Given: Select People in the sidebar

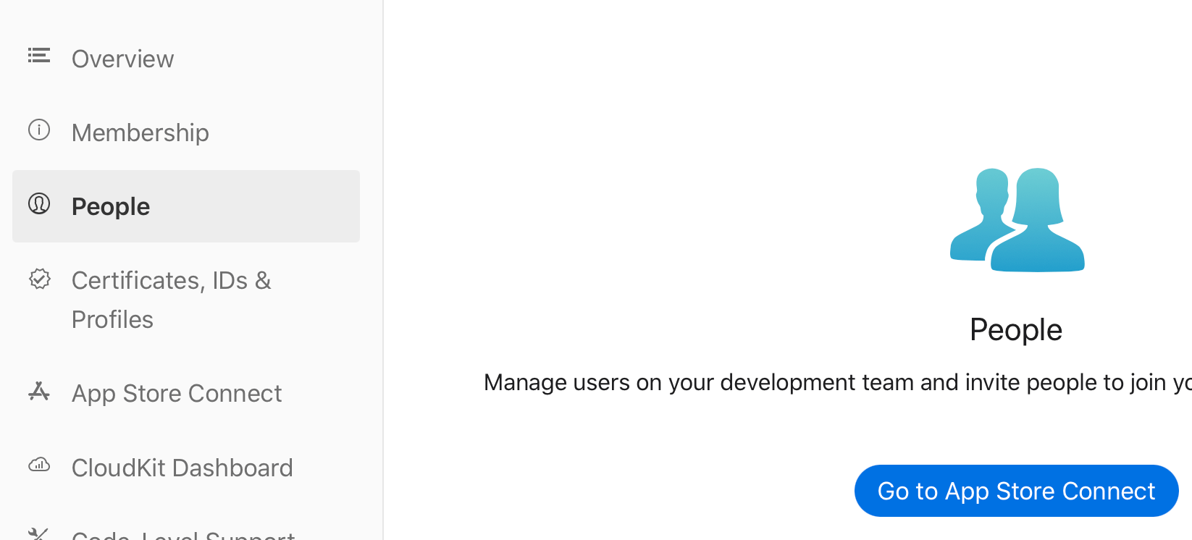Looking at the screenshot, I should click(x=186, y=206).
